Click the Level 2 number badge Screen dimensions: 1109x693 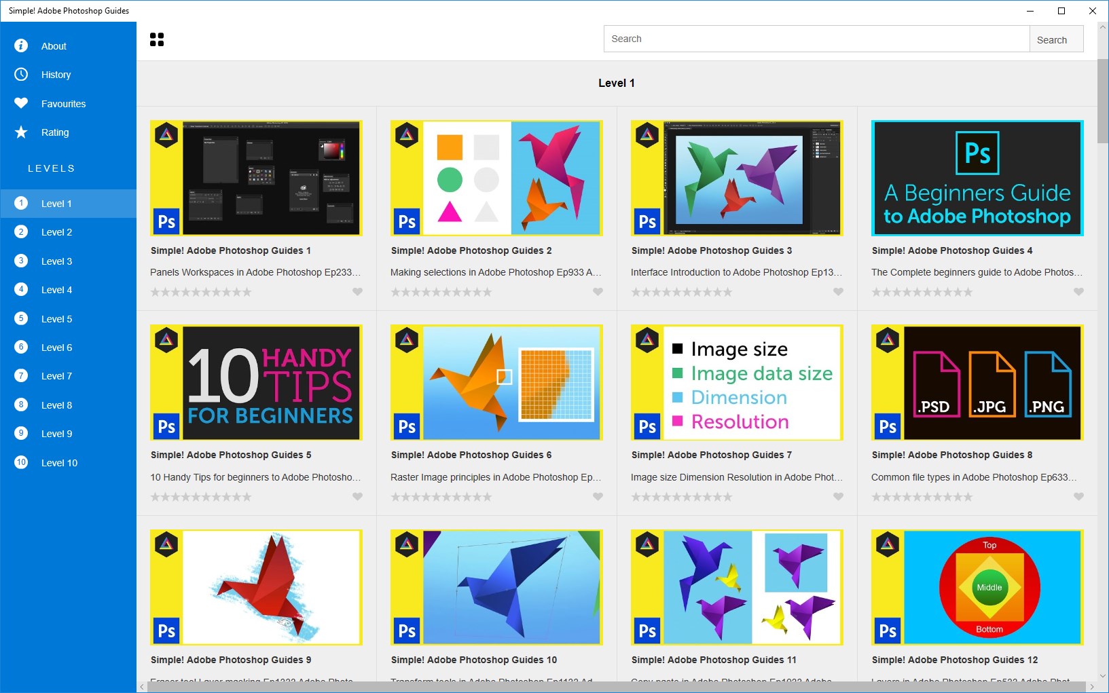21,231
